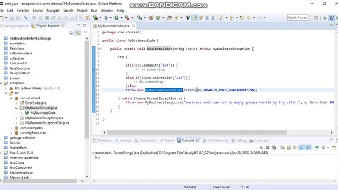Viewport: 338px width, 190px height.
Task: Open the Run button dropdown arrow
Action: [x=121, y=17]
